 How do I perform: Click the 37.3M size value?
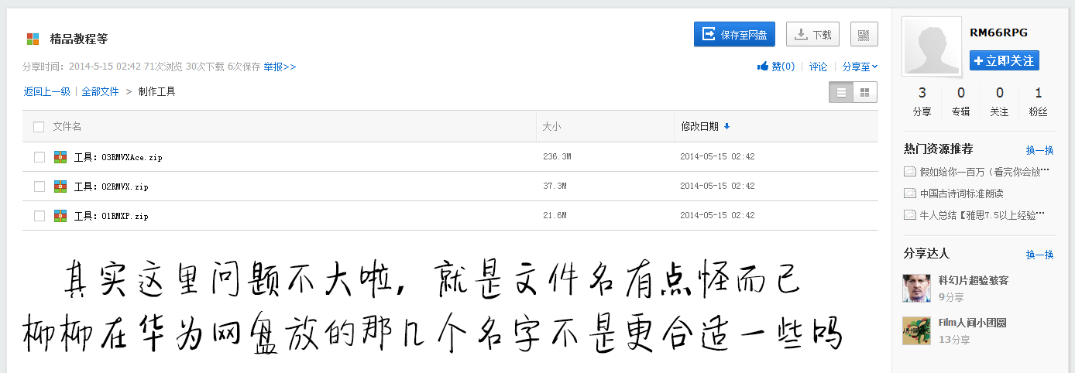coord(555,186)
